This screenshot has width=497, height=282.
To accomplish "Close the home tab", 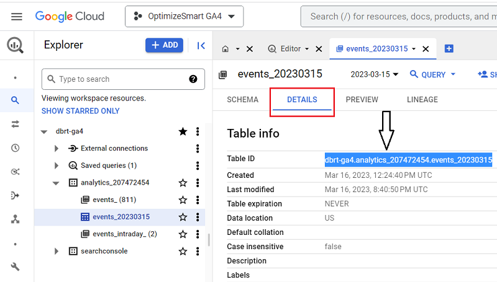I will 250,49.
